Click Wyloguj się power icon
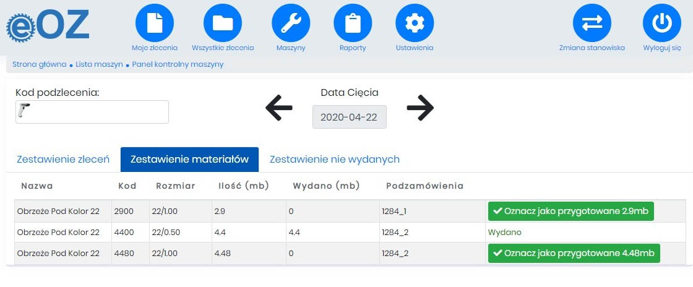The height and width of the screenshot is (287, 693). (x=662, y=23)
